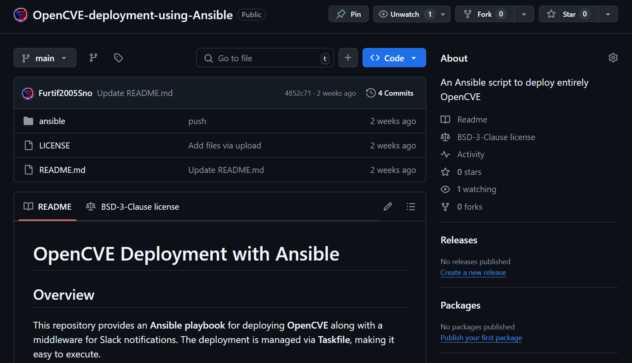The width and height of the screenshot is (632, 363).
Task: Click Create a new release
Action: click(x=473, y=273)
